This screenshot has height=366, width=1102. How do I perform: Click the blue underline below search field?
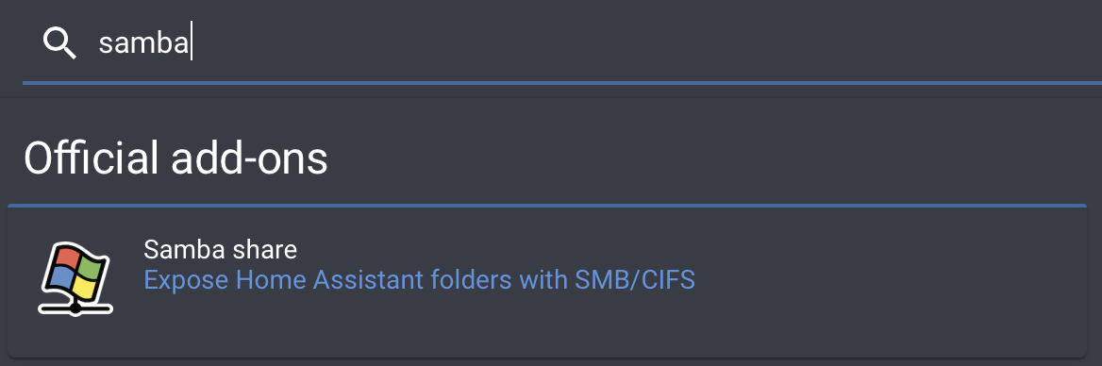(x=562, y=83)
